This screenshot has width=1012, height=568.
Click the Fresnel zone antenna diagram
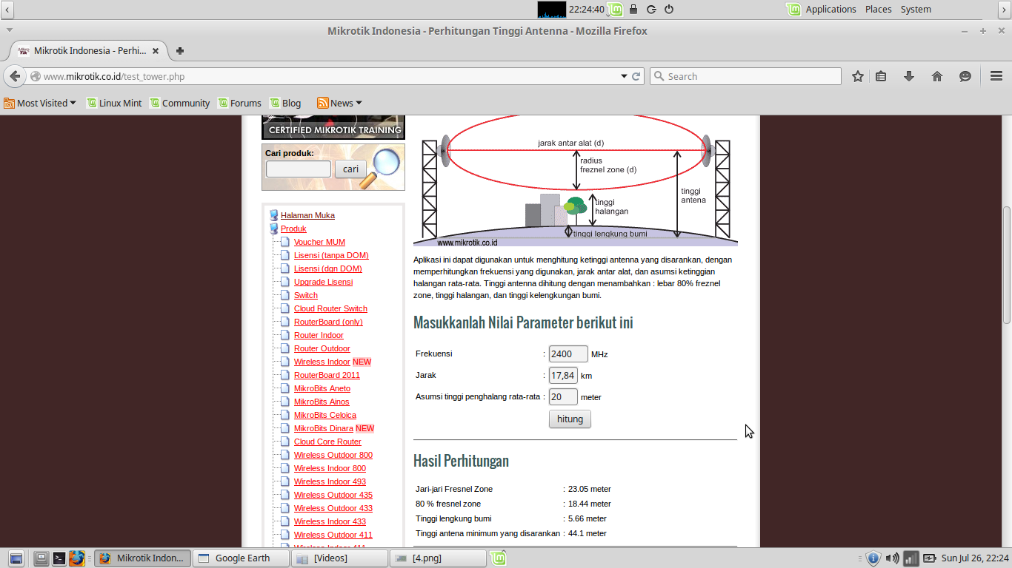[576, 181]
